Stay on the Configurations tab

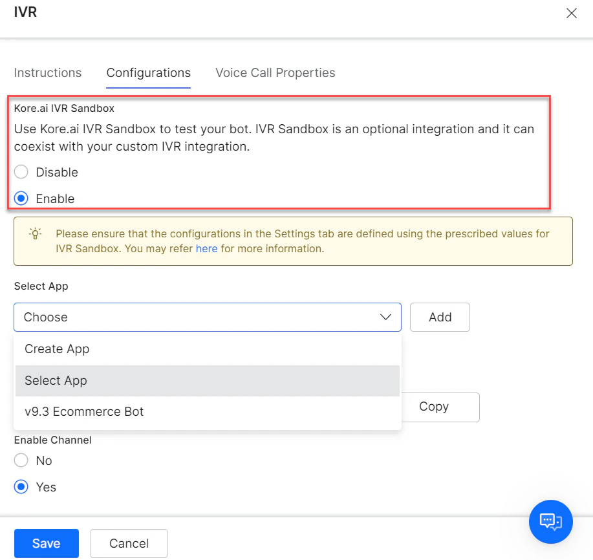pyautogui.click(x=148, y=72)
